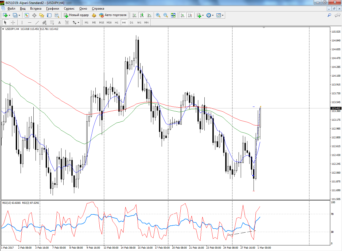Open the indicators list icon

pyautogui.click(x=199, y=15)
